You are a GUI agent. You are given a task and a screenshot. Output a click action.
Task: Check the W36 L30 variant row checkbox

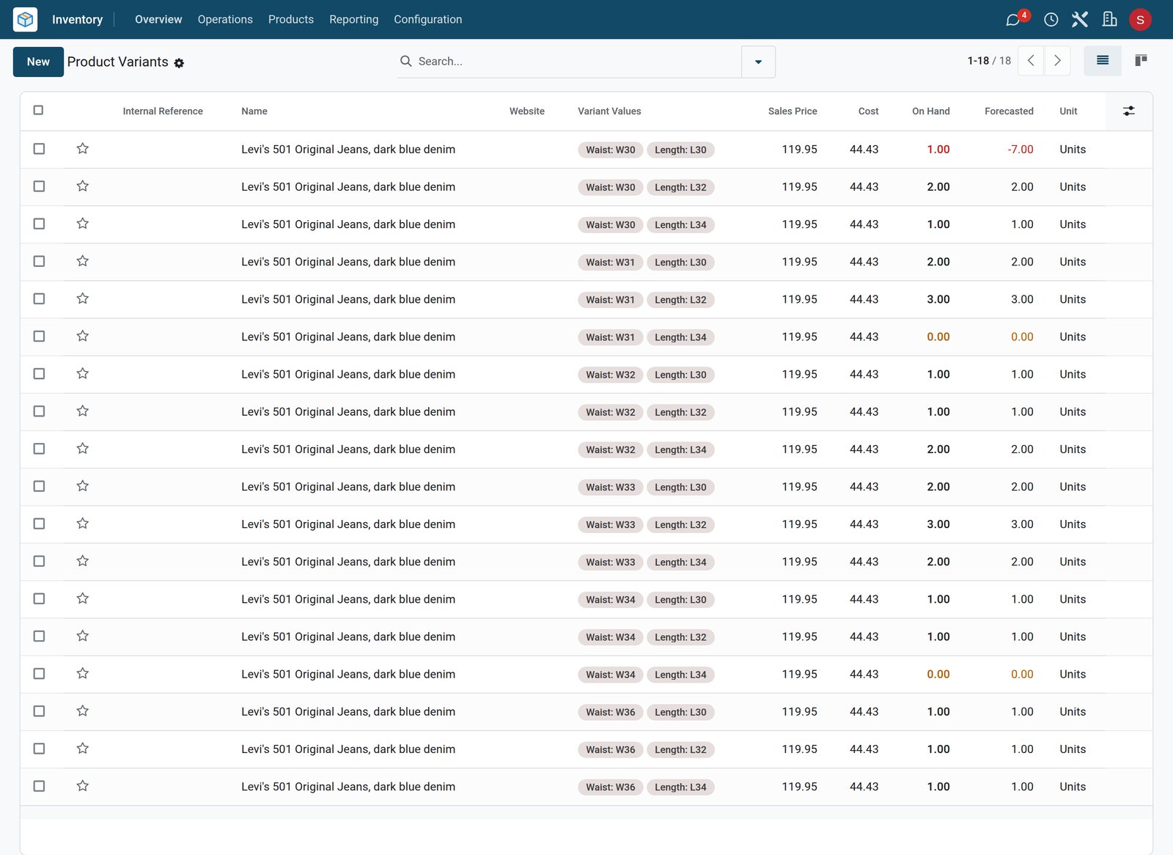click(39, 711)
